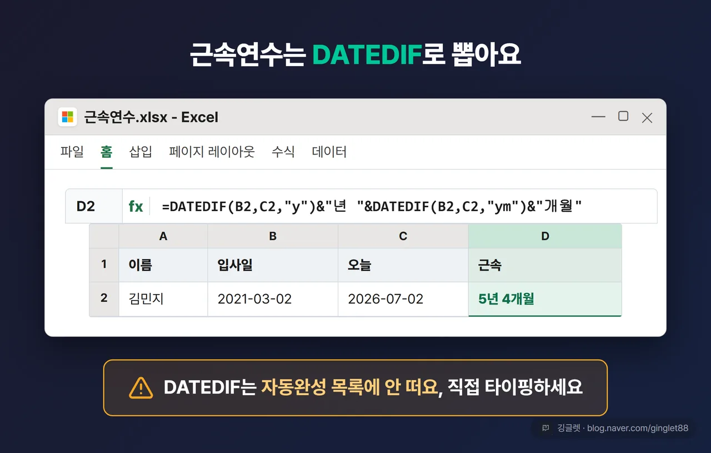Image resolution: width=711 pixels, height=453 pixels.
Task: Minimize the 근속연수.xlsx Excel window
Action: click(x=598, y=117)
